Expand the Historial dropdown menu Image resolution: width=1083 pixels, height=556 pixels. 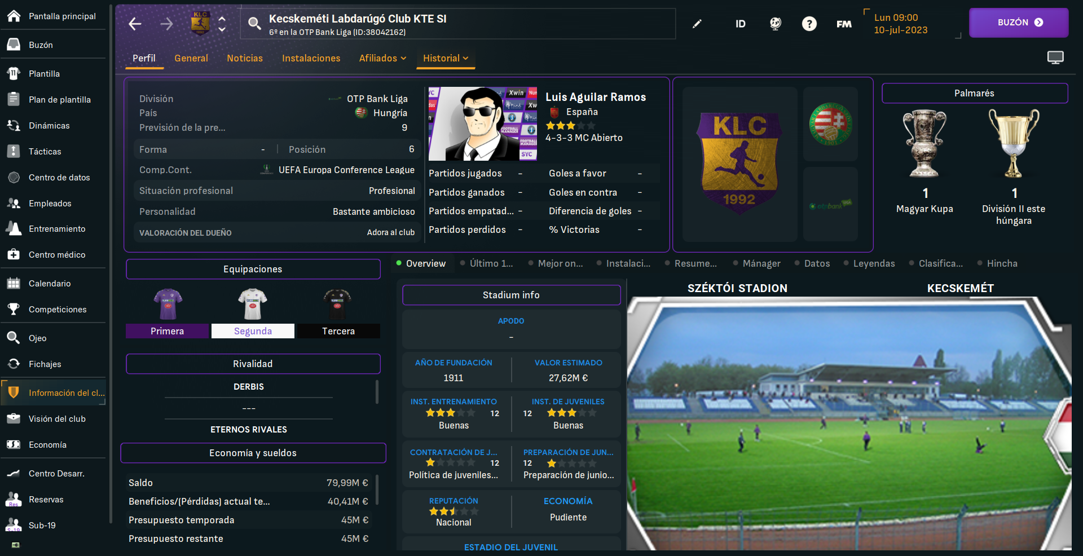coord(446,58)
